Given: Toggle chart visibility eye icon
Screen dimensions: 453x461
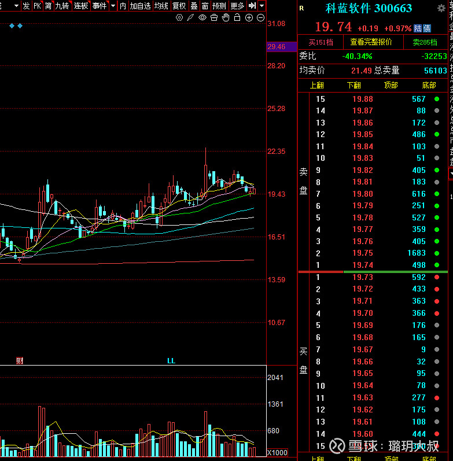Looking at the screenshot, I should click(202, 17).
